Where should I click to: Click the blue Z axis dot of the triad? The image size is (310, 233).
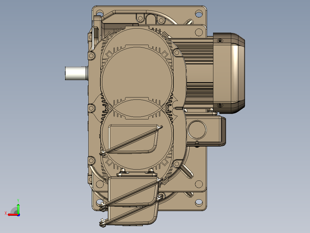(x=18, y=215)
